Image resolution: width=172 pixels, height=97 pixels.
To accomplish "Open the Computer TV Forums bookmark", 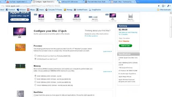I will (54, 10).
